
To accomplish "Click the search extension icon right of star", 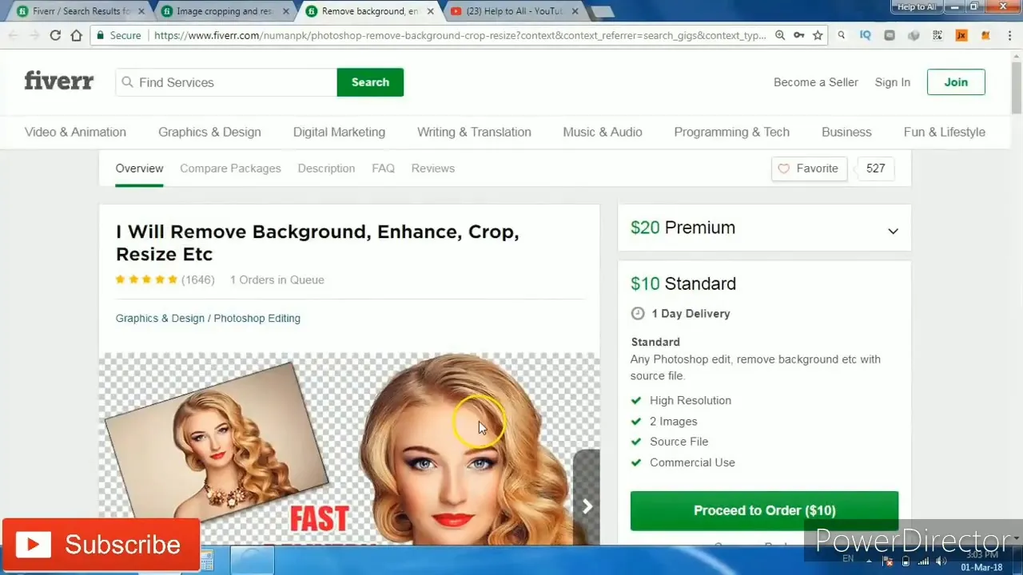I will coord(842,35).
